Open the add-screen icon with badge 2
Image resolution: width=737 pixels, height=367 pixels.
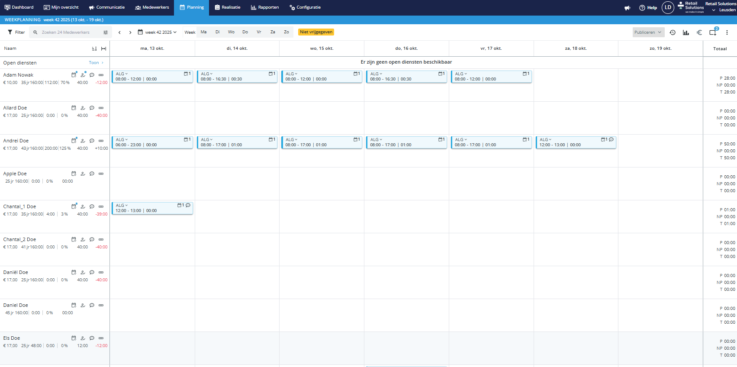tap(713, 32)
